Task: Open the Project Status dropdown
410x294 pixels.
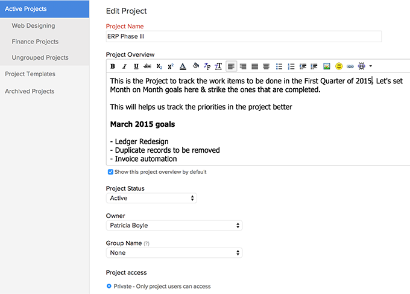Action: pyautogui.click(x=151, y=198)
